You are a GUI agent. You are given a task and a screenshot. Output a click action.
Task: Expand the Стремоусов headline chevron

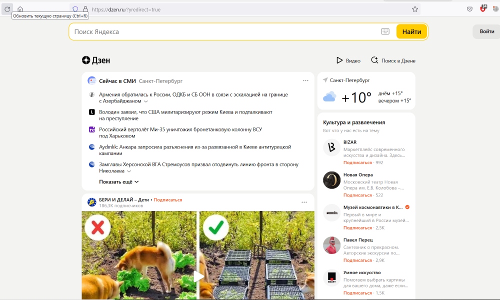(x=129, y=171)
